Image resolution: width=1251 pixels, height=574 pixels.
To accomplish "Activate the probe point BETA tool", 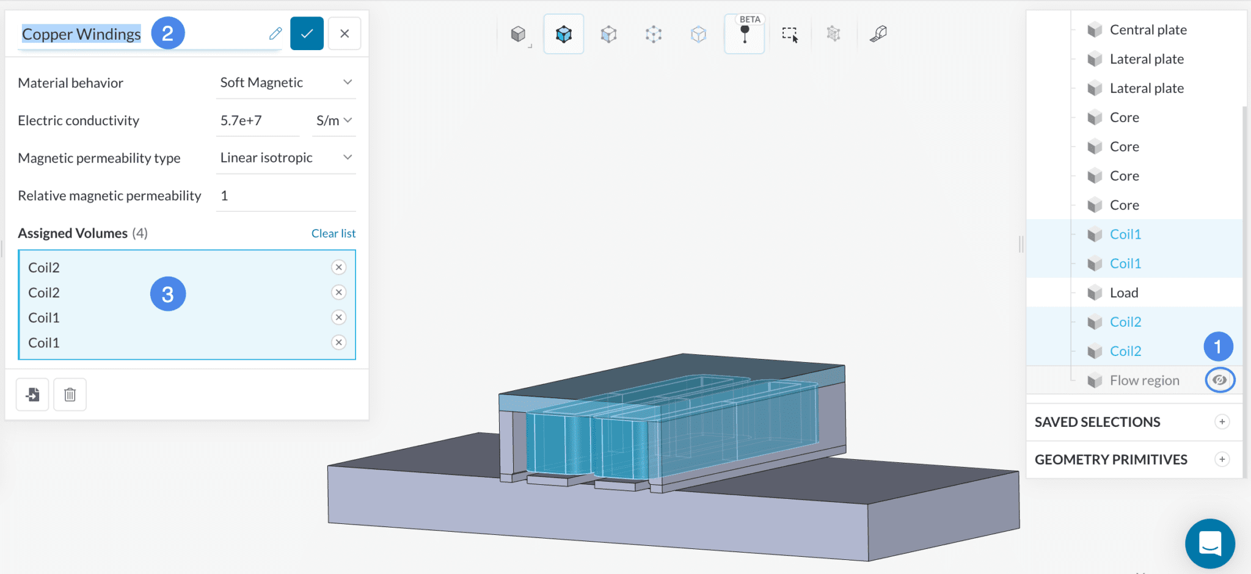I will click(743, 35).
